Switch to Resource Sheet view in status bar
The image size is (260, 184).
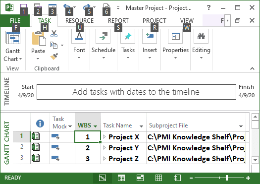point(158,178)
